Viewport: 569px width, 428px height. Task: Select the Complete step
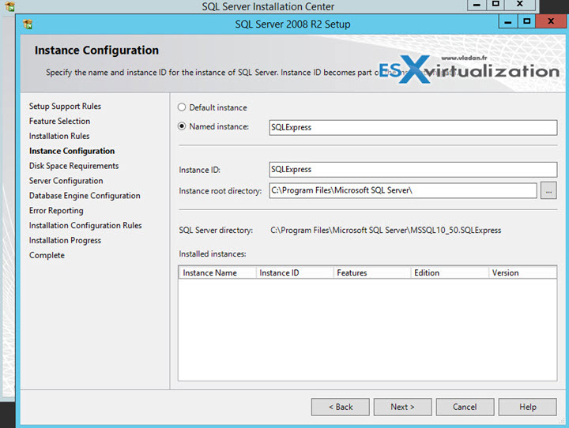(x=47, y=255)
